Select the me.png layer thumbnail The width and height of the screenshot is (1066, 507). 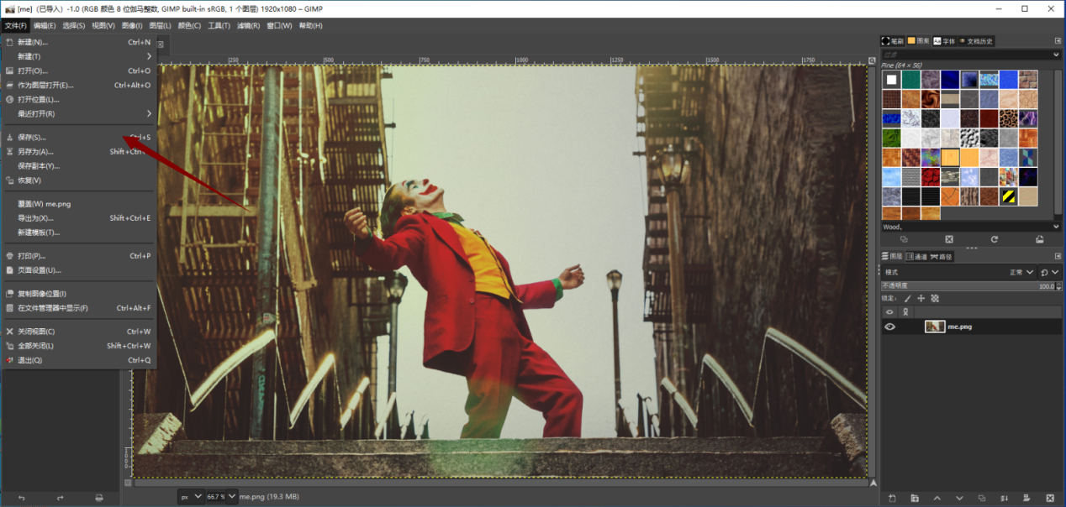click(935, 327)
